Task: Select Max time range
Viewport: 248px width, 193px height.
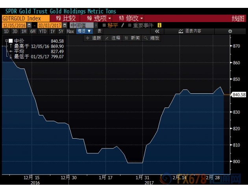Action: pos(70,32)
